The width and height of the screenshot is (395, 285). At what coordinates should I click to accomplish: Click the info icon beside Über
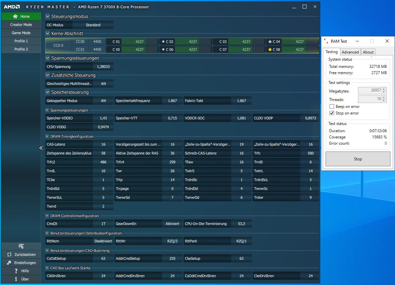point(16,279)
